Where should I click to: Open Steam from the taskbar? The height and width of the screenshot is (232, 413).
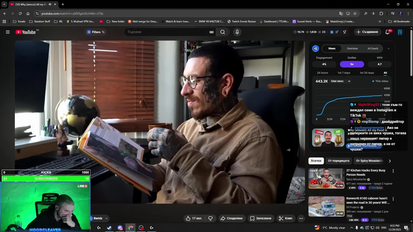(109, 228)
